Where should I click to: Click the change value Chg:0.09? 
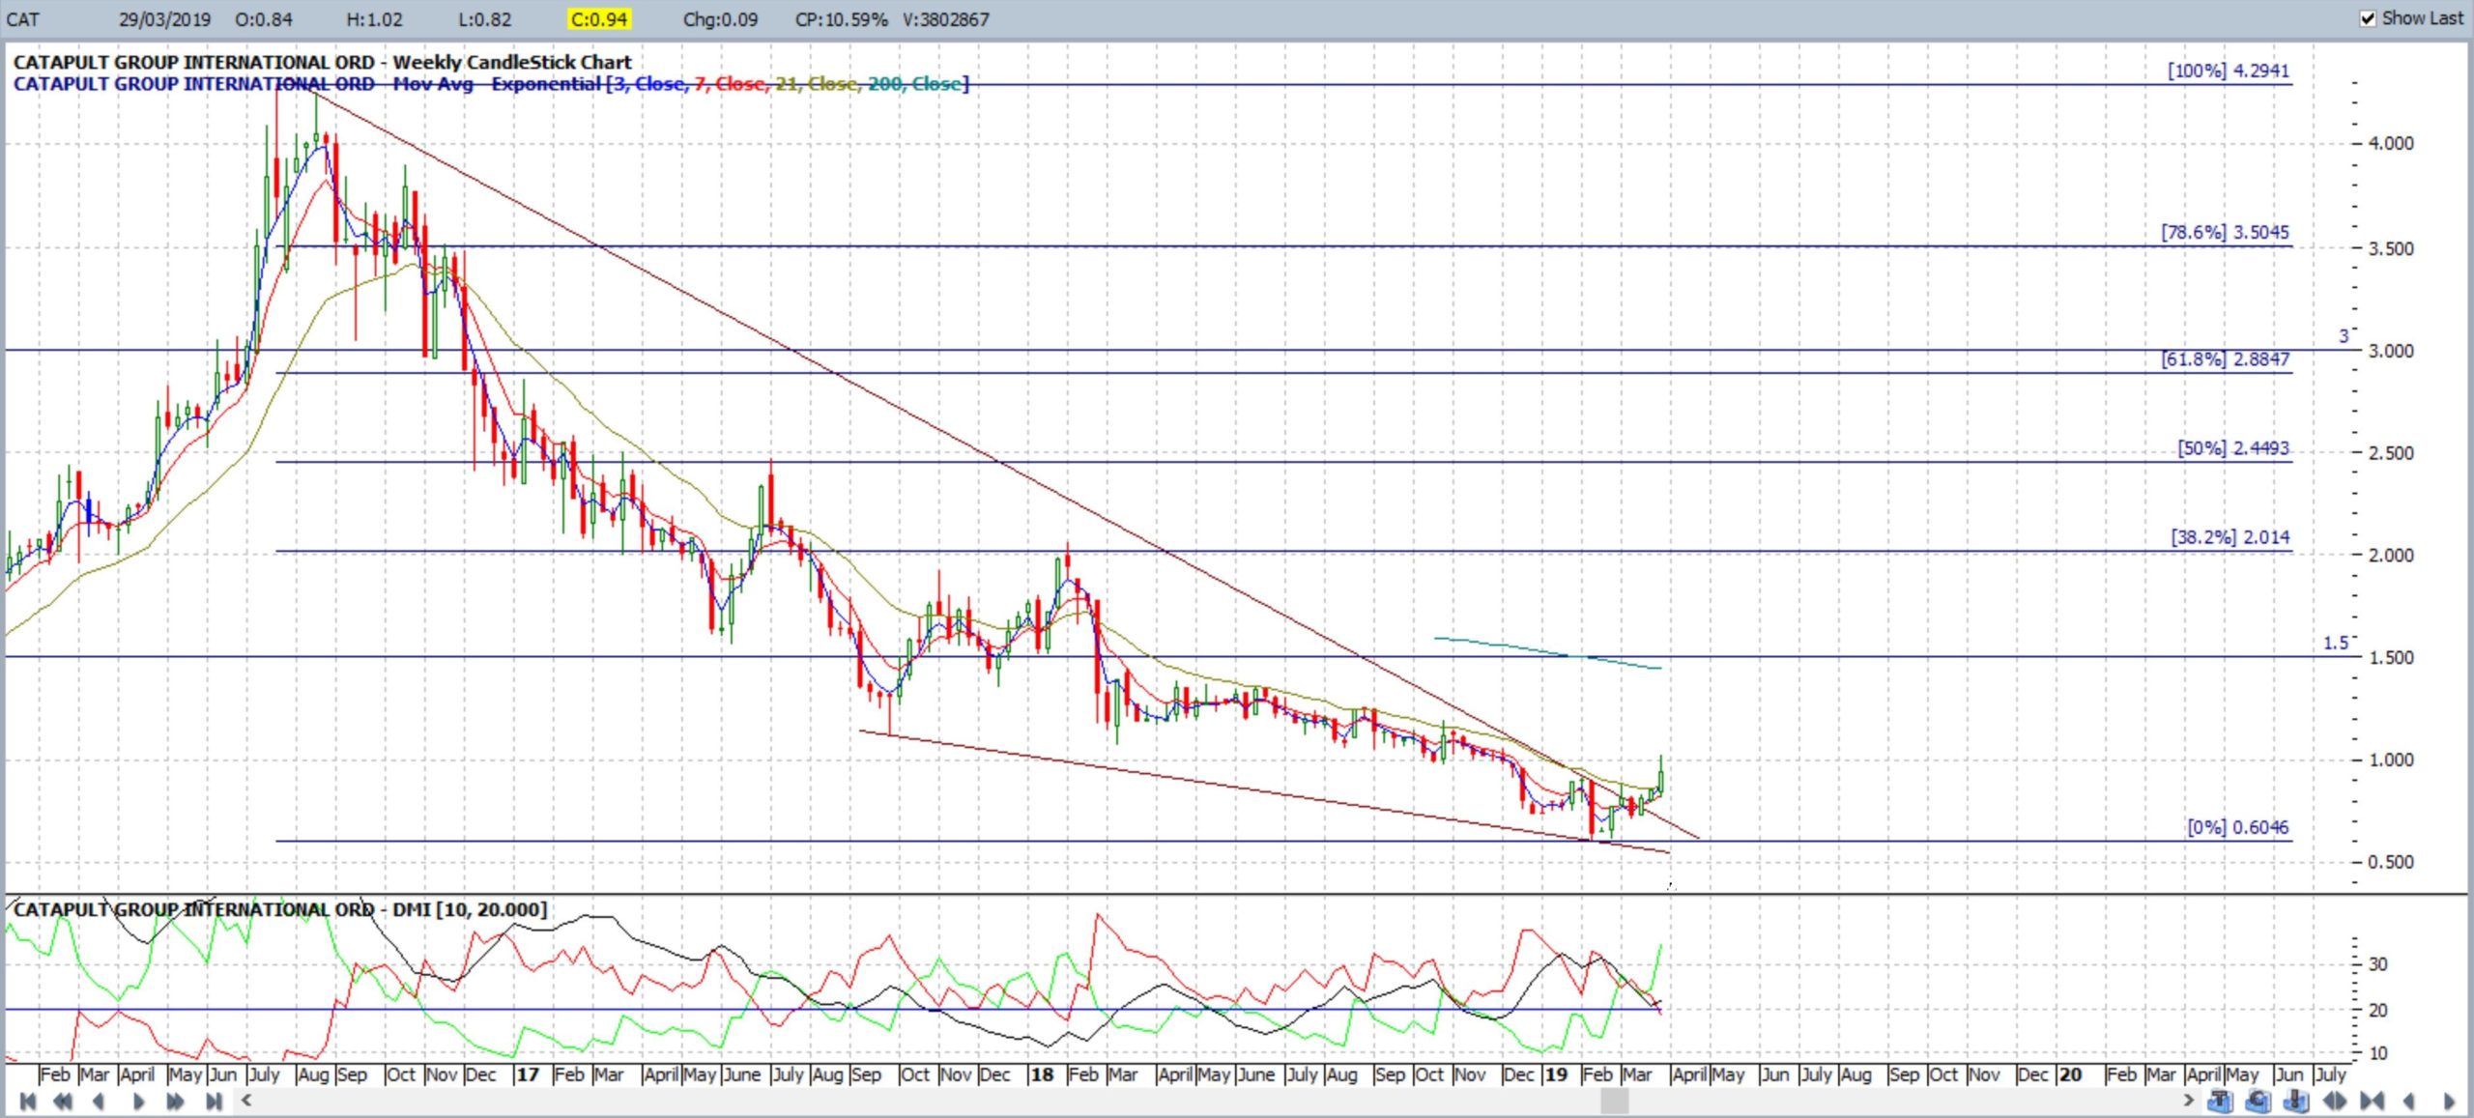point(720,19)
